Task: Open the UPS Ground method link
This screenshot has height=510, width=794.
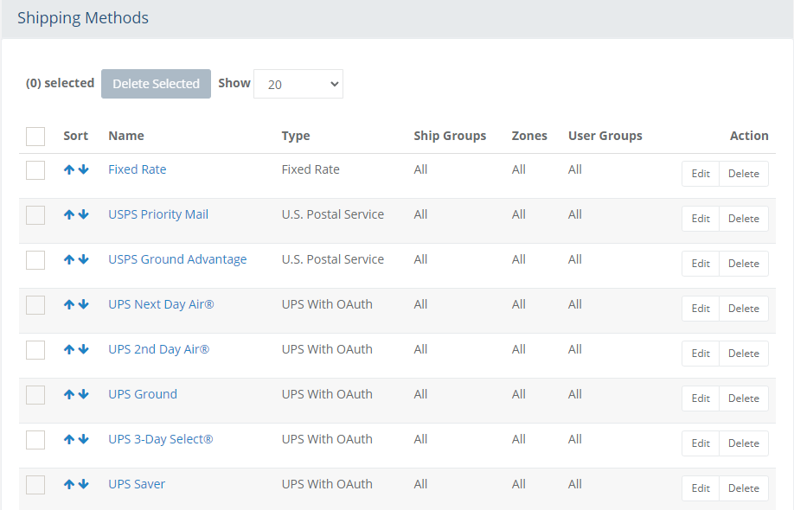Action: (x=143, y=395)
